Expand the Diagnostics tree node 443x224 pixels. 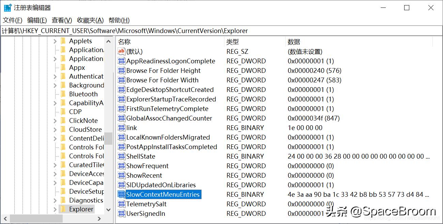(x=55, y=201)
